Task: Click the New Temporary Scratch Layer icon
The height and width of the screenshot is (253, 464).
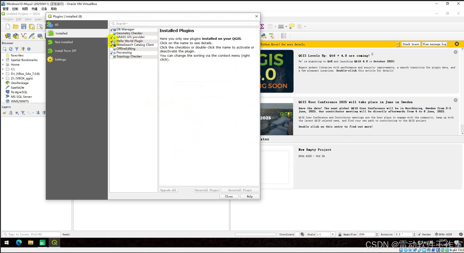Action: tap(40, 36)
